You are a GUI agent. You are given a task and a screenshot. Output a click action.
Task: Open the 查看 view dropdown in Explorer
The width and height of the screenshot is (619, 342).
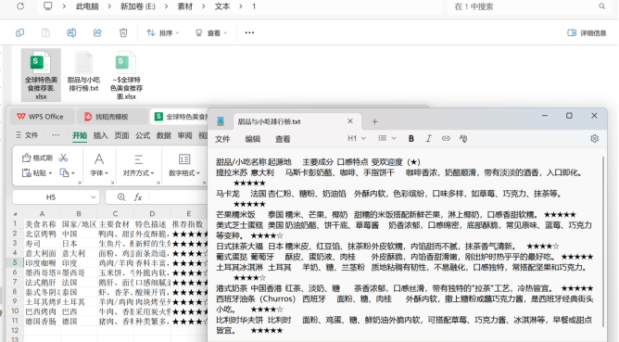pyautogui.click(x=211, y=32)
